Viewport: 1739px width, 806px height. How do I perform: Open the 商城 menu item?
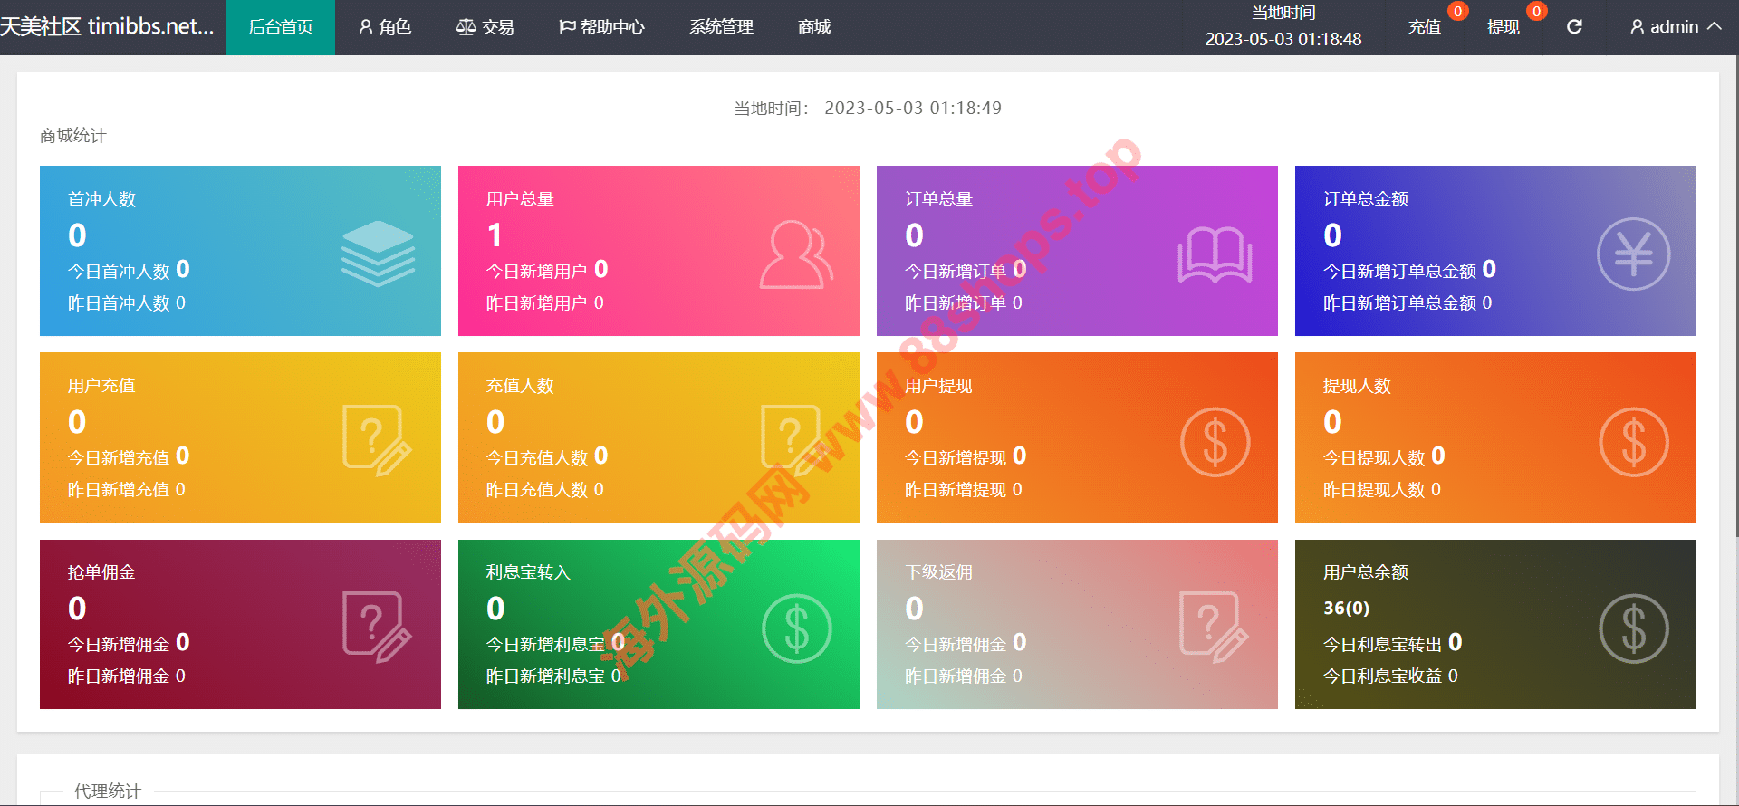[x=814, y=27]
